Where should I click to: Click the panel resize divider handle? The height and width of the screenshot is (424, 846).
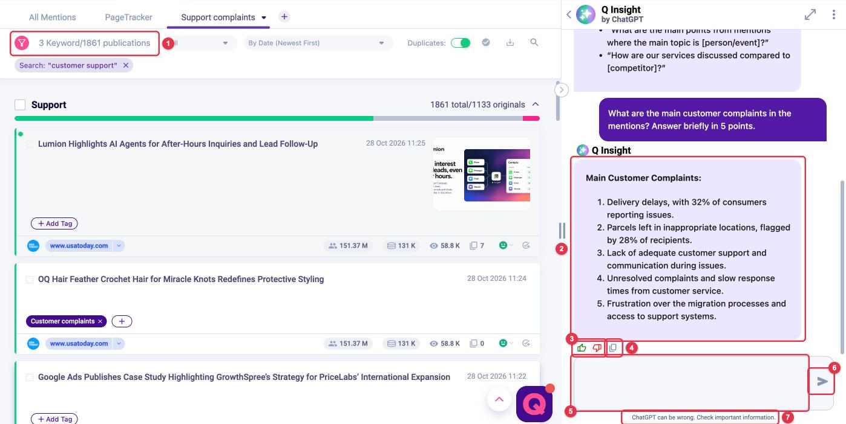(562, 230)
